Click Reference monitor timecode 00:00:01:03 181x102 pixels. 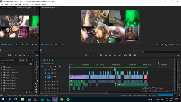click(7, 45)
